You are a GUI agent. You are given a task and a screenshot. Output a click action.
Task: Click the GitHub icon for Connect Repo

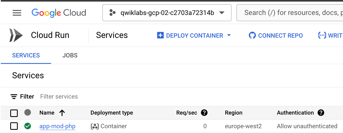(x=252, y=36)
